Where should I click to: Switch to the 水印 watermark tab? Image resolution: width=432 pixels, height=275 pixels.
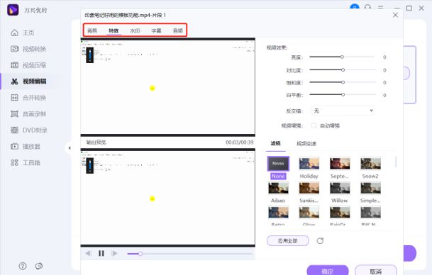[135, 30]
